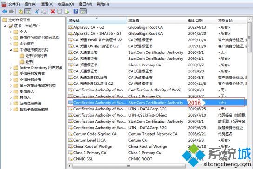Click the scroll-up arrow of certificate list
Image resolution: width=253 pixels, height=169 pixels.
(x=249, y=19)
